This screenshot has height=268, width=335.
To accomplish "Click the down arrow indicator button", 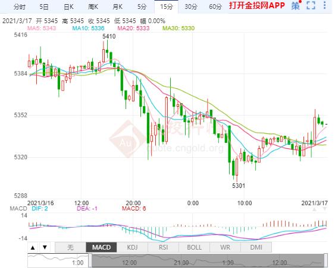I will tap(45, 247).
